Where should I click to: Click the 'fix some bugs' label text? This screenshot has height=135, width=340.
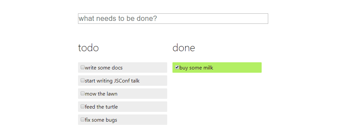coord(101,120)
